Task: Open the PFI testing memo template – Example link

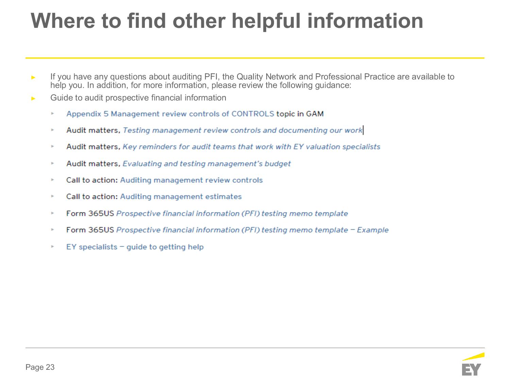Action: [x=252, y=230]
